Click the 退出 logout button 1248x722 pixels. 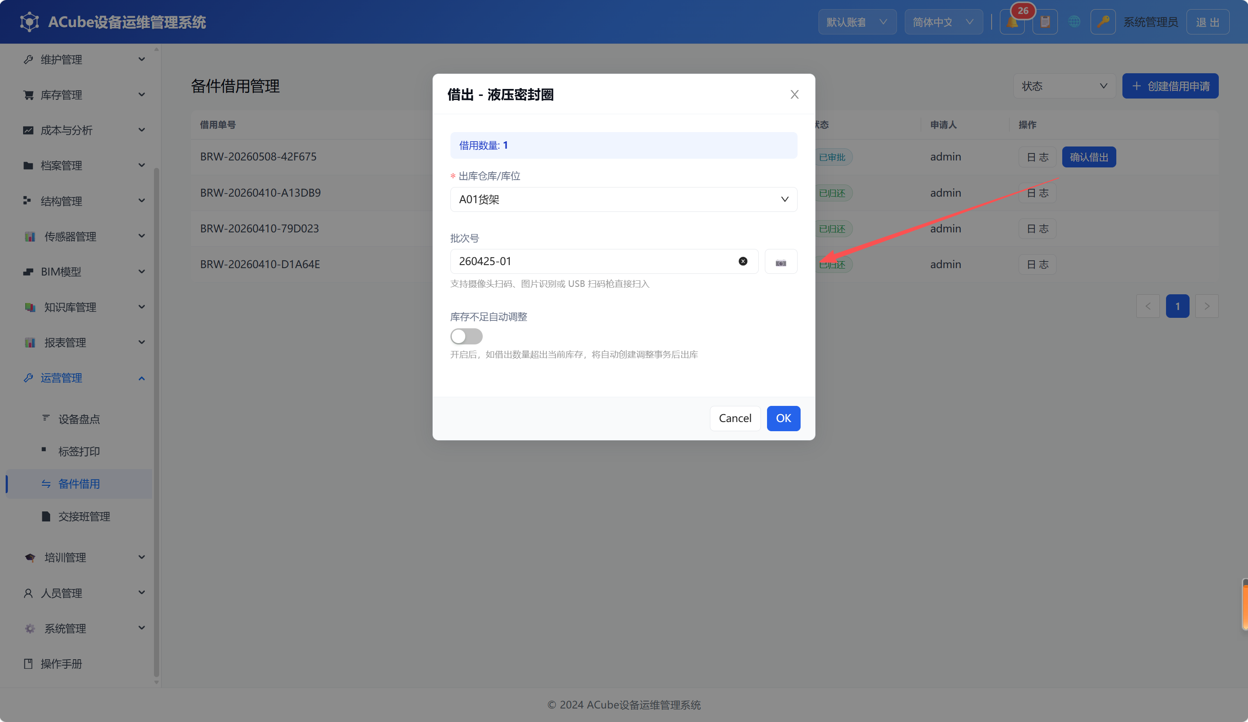point(1207,22)
